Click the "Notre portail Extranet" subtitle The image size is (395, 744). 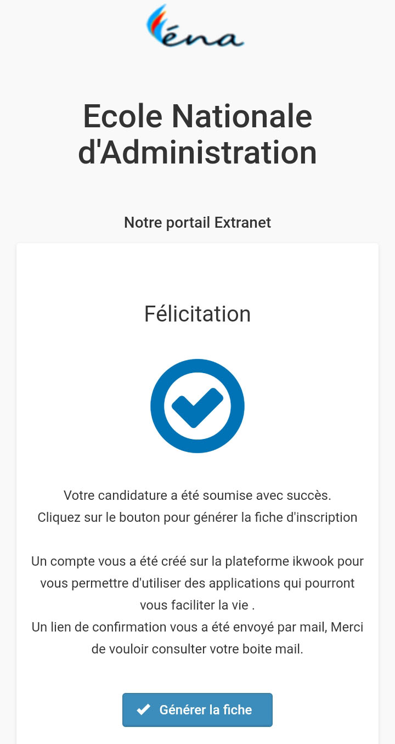pyautogui.click(x=198, y=223)
